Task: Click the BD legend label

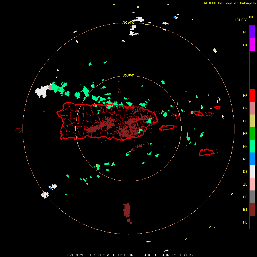Action: [x=245, y=121]
